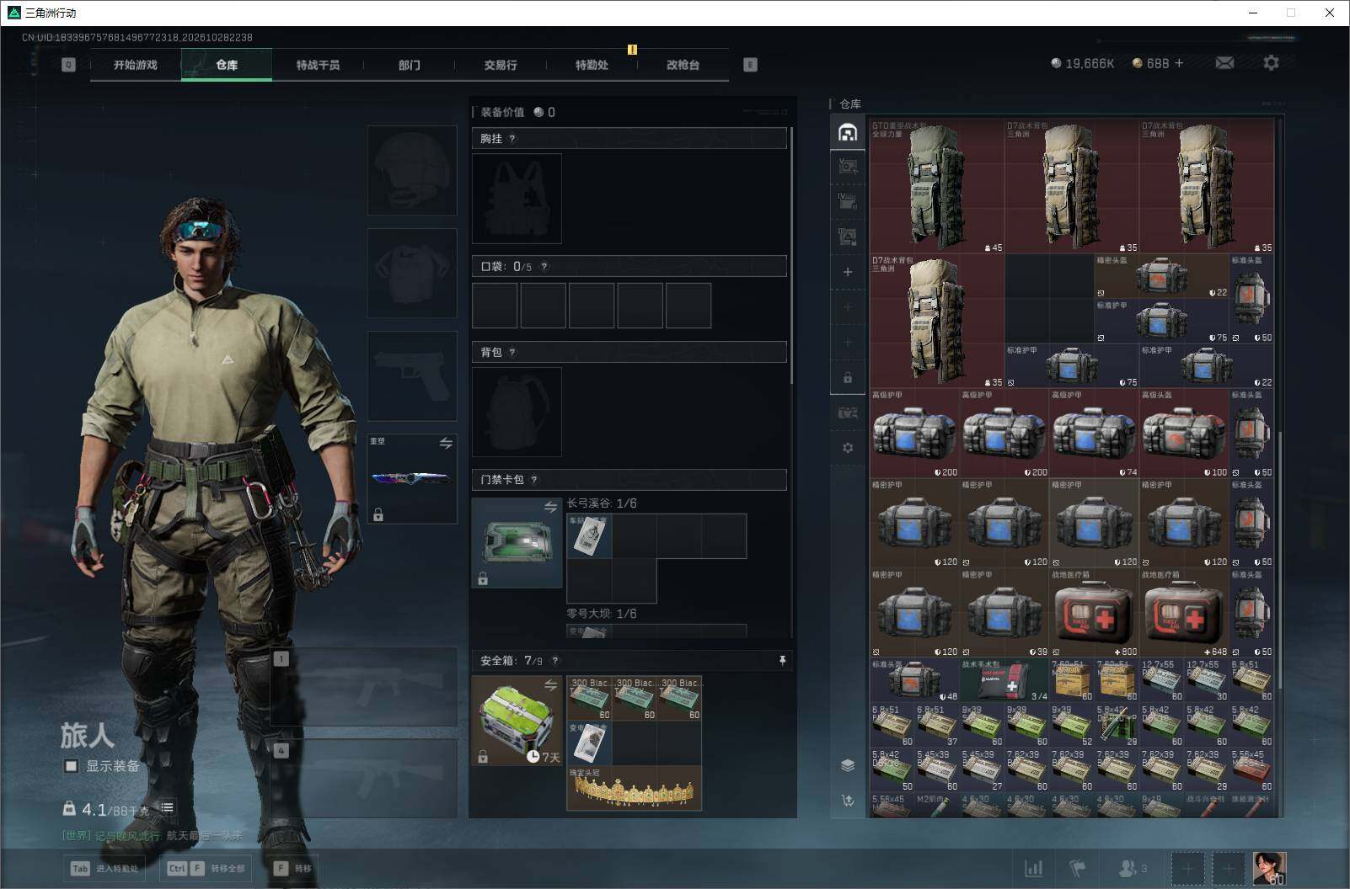This screenshot has height=889, width=1350.
Task: Select the GTI heavy tactical backpack
Action: pyautogui.click(x=937, y=186)
